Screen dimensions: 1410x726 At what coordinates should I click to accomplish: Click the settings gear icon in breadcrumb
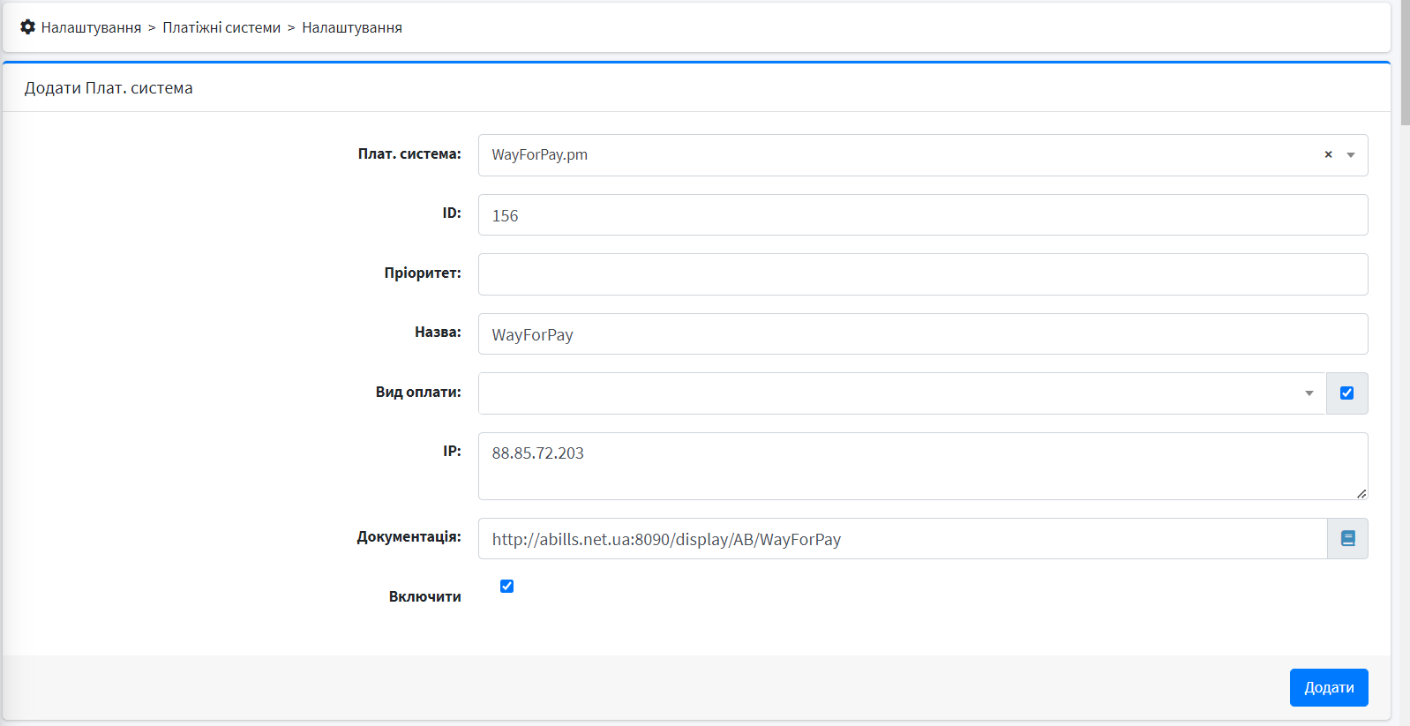(28, 27)
